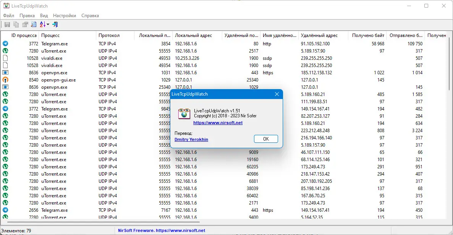Click the uTorrent icon in the 68.114.125.146 row
The height and width of the screenshot is (235, 453).
(5, 159)
